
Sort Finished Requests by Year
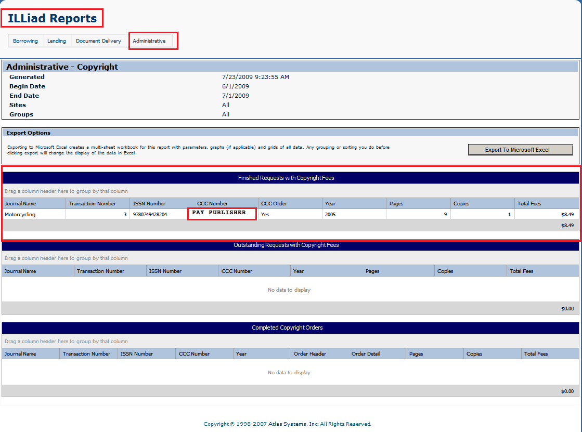click(x=330, y=203)
